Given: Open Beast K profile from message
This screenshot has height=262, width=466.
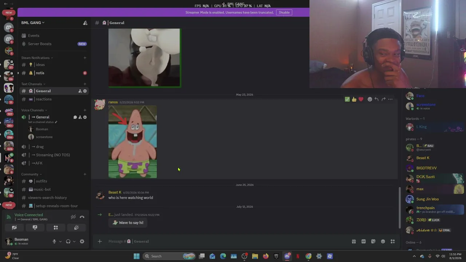Looking at the screenshot, I should pyautogui.click(x=115, y=192).
